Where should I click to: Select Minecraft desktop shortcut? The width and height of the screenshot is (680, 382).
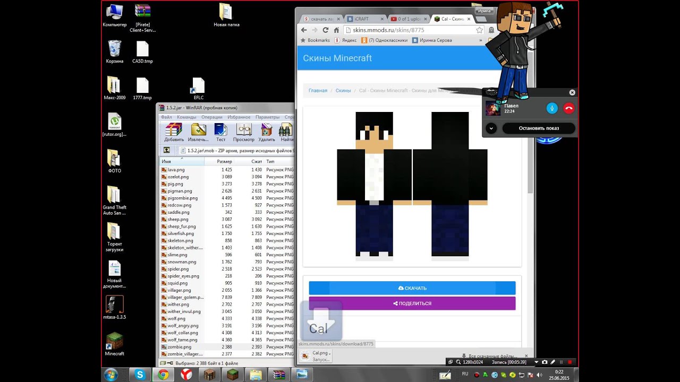115,344
